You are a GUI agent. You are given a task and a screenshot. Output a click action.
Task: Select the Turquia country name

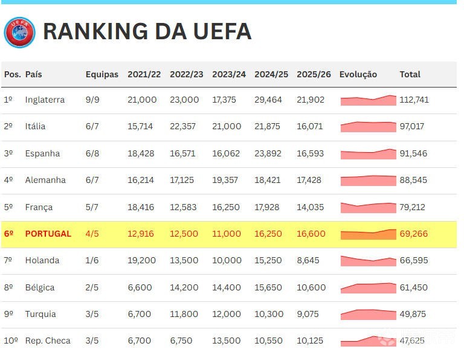coord(40,314)
